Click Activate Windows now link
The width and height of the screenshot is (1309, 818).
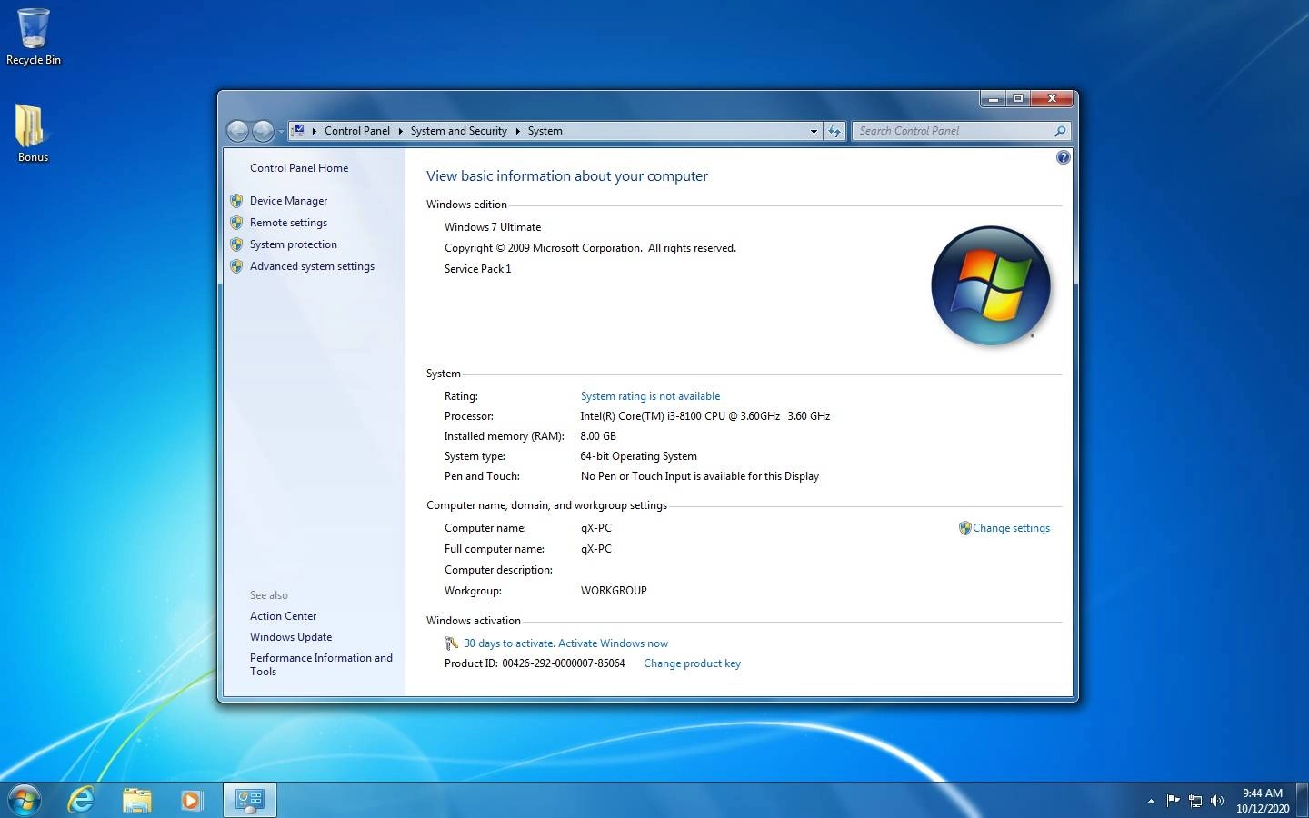613,643
